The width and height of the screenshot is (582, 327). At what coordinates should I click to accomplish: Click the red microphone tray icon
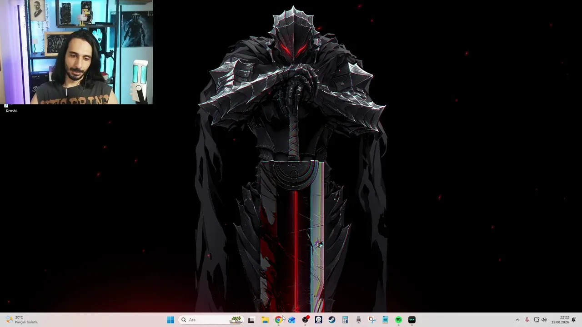pos(527,320)
